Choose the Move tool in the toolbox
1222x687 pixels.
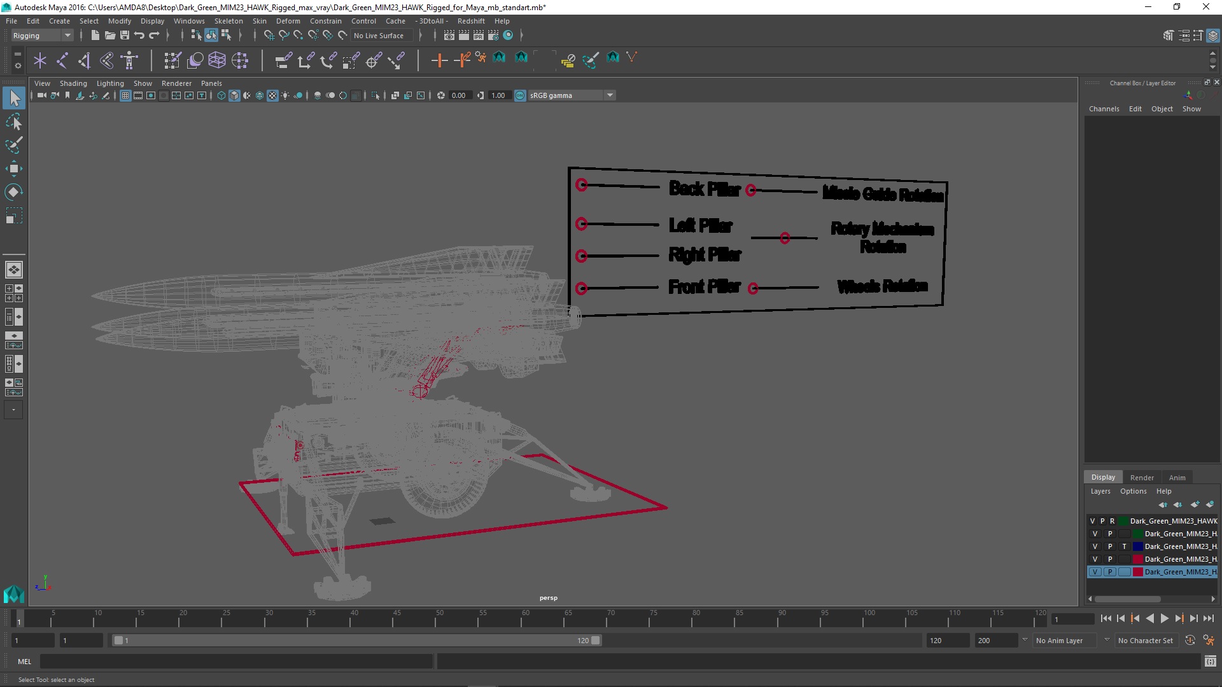[13, 169]
